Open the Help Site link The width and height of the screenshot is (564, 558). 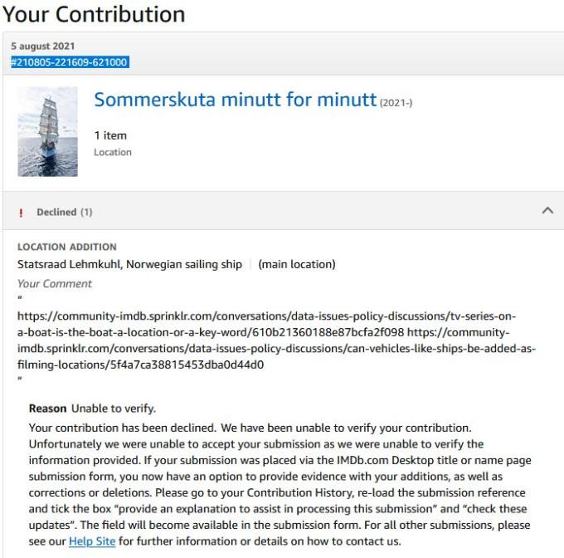pos(91,541)
